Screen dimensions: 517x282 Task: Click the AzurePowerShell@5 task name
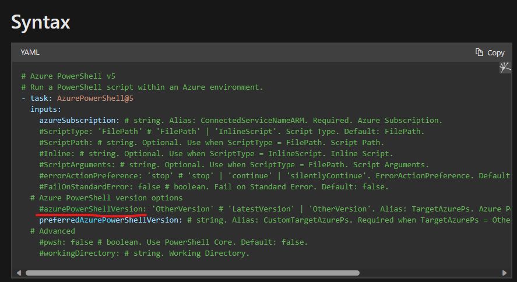95,98
